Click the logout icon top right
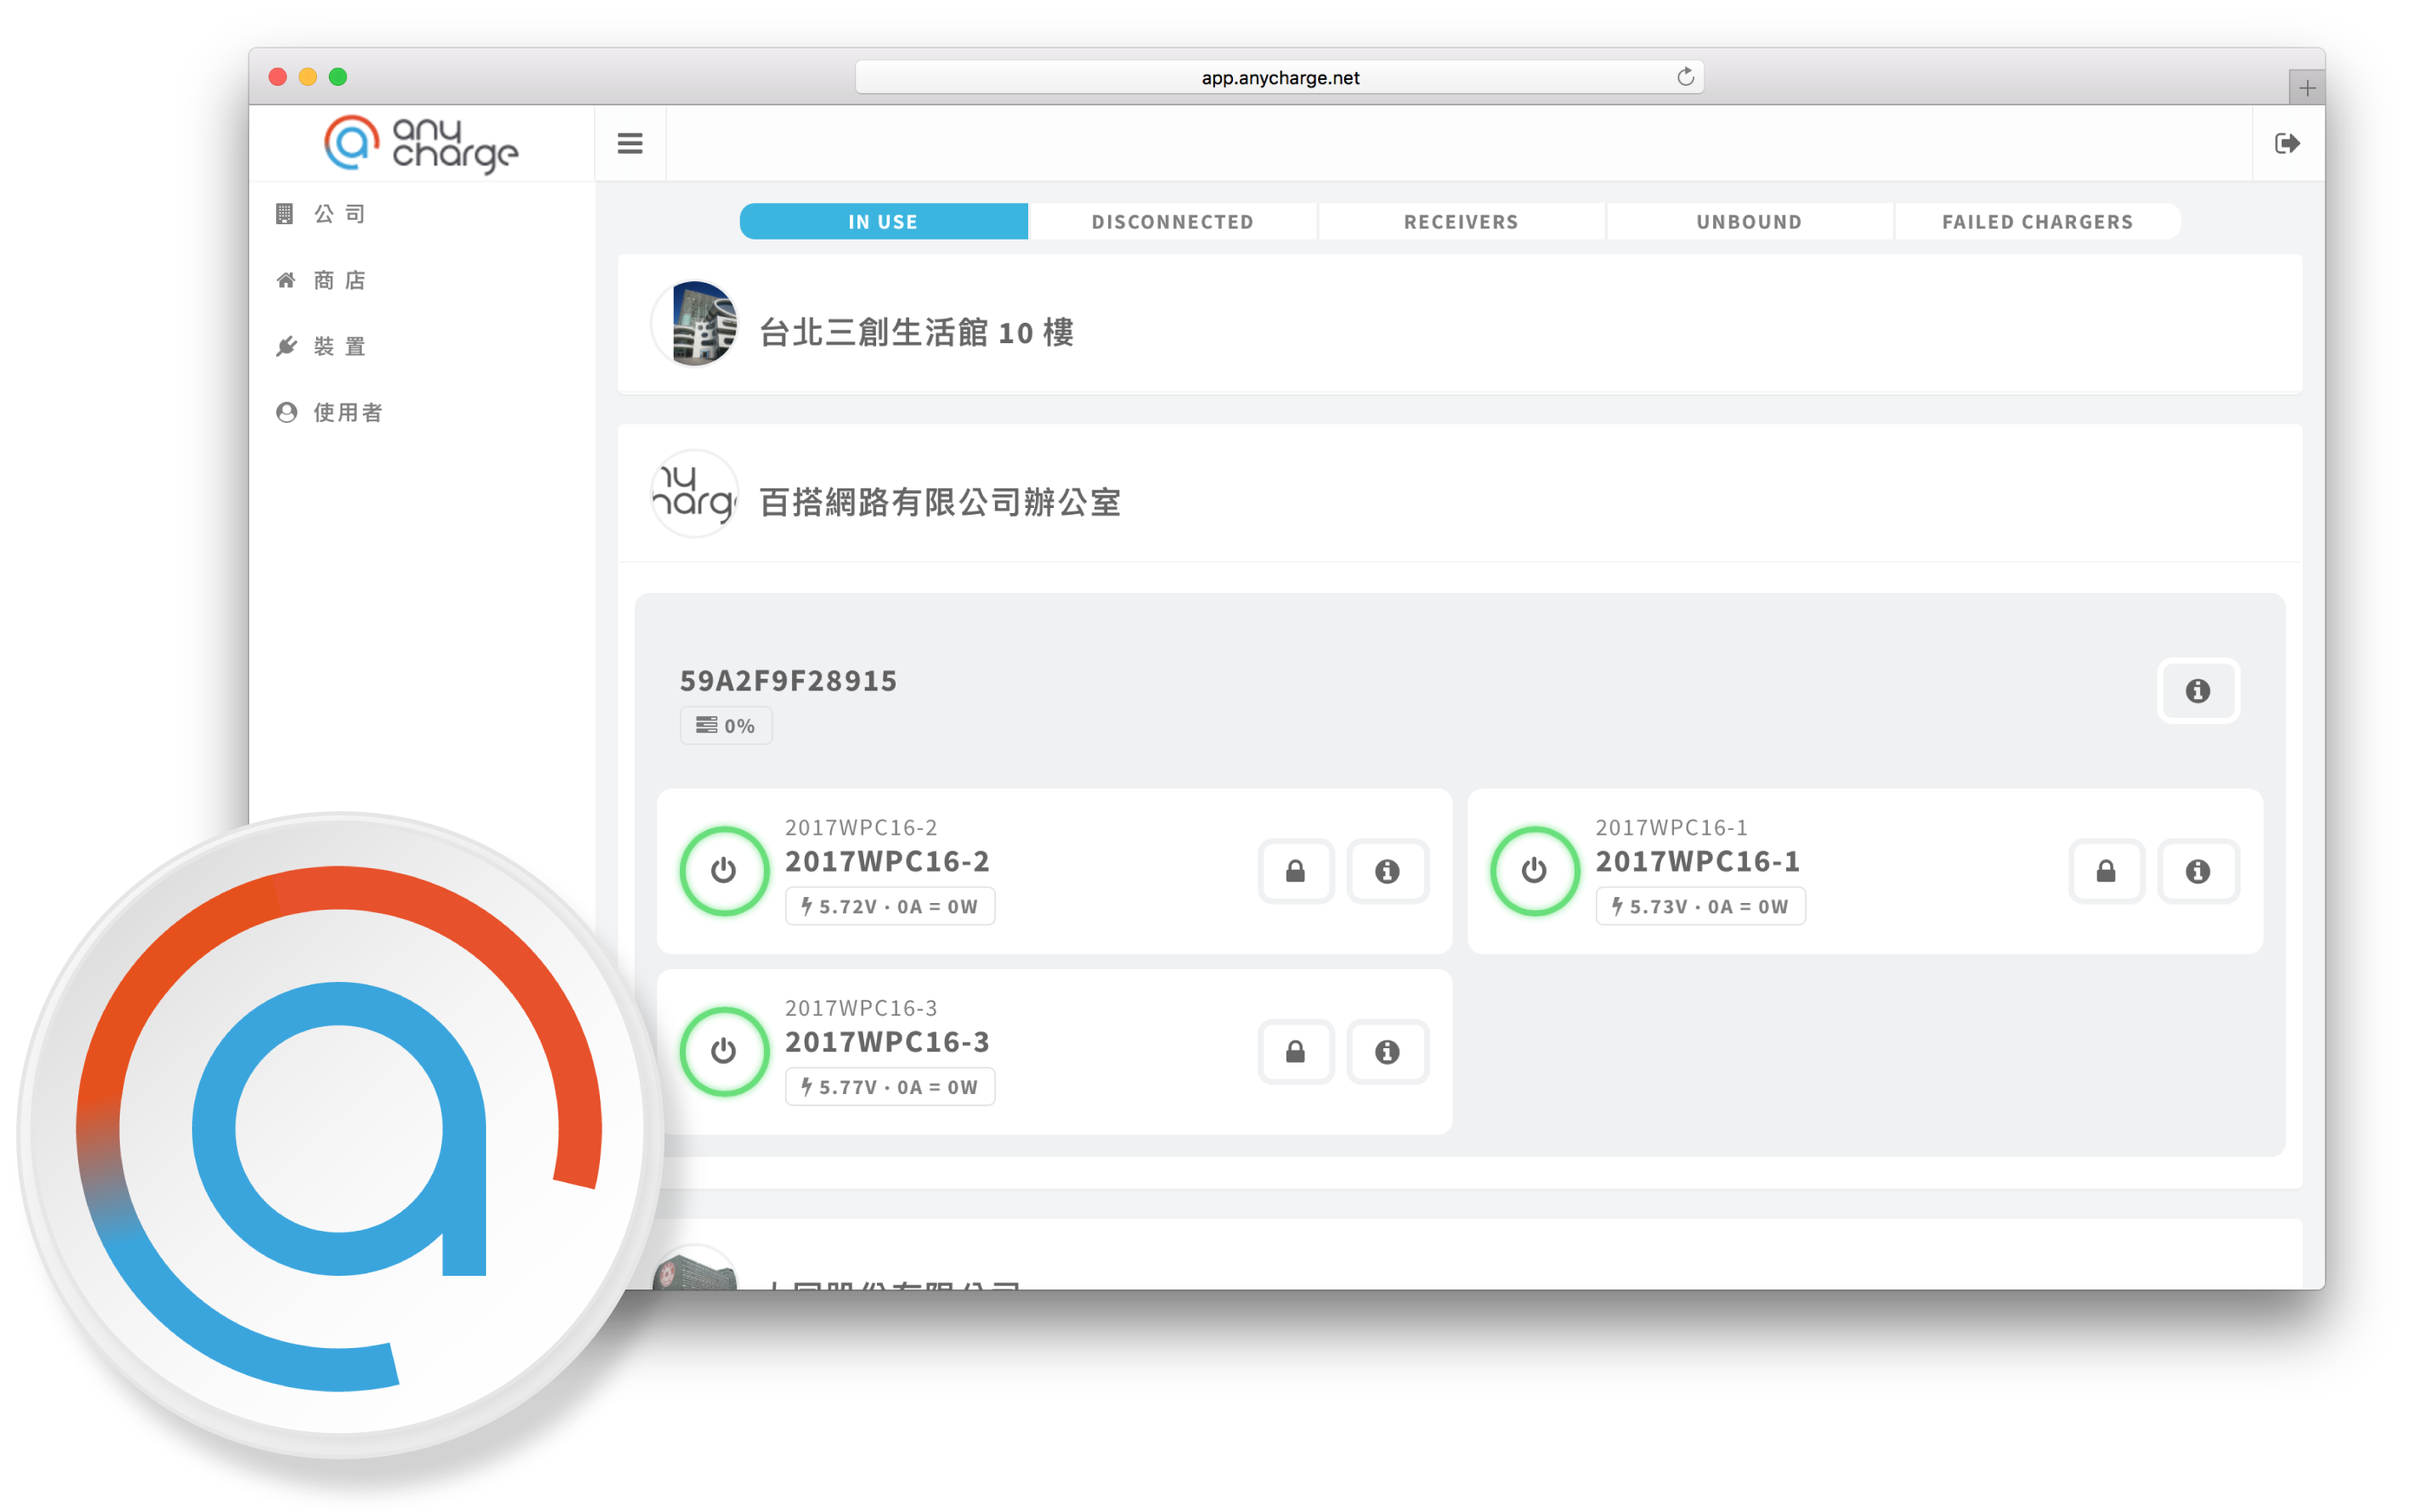The width and height of the screenshot is (2409, 1512). [2287, 141]
